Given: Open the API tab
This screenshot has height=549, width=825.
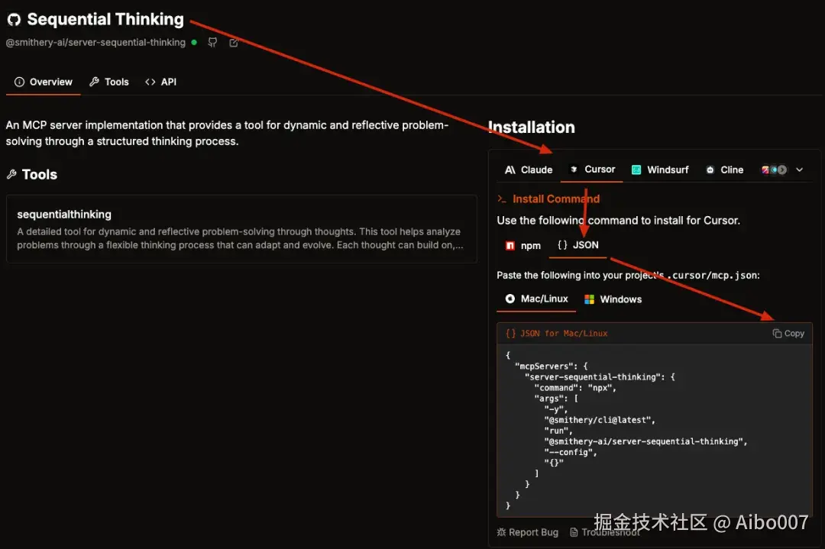Looking at the screenshot, I should coord(160,82).
